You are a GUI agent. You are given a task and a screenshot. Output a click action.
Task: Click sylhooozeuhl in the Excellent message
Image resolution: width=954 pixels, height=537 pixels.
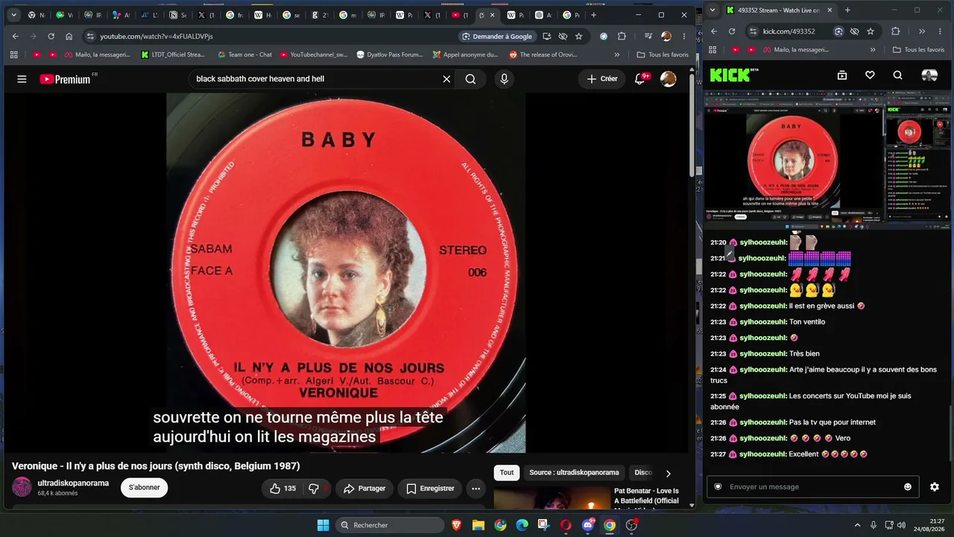762,454
